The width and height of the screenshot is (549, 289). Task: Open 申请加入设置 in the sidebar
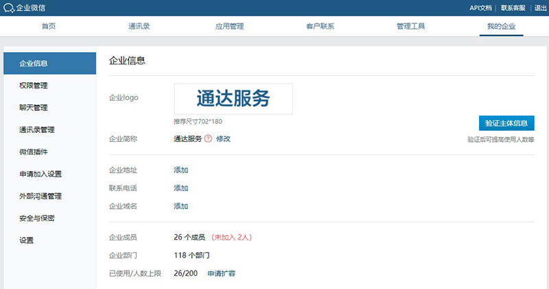pos(40,174)
